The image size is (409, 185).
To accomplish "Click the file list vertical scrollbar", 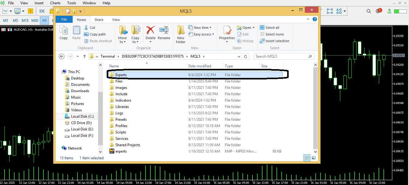I will pos(316,106).
